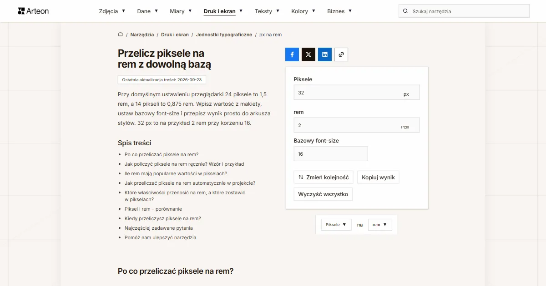Open the Zdjęcia menu
546x286 pixels.
(112, 11)
